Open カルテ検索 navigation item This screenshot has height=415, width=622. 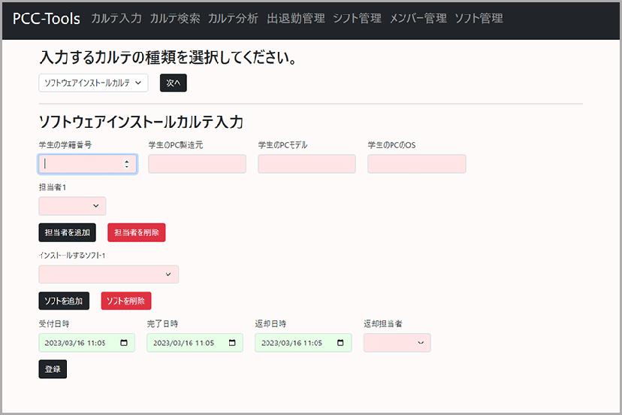[x=175, y=19]
